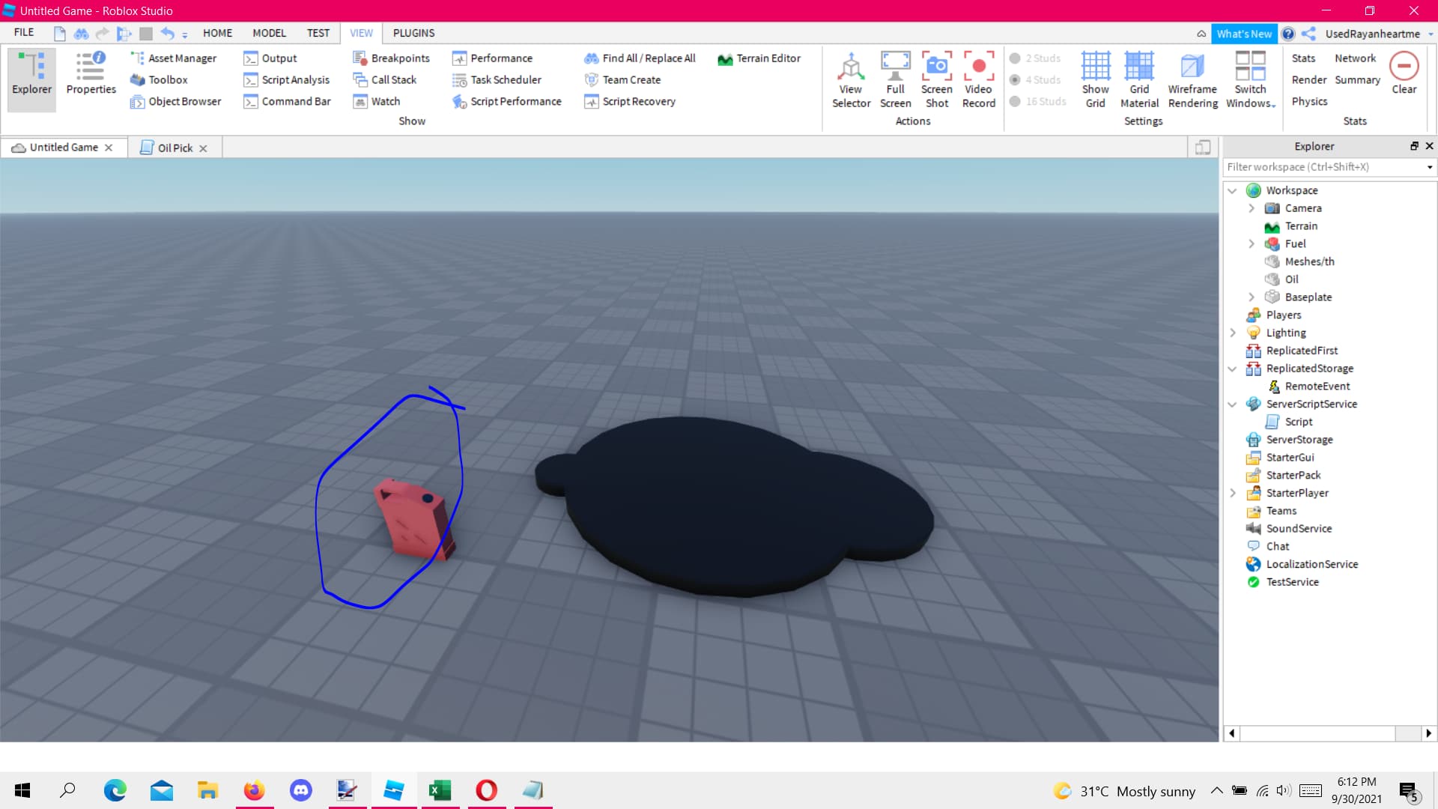
Task: Click the What's New button
Action: click(x=1243, y=34)
